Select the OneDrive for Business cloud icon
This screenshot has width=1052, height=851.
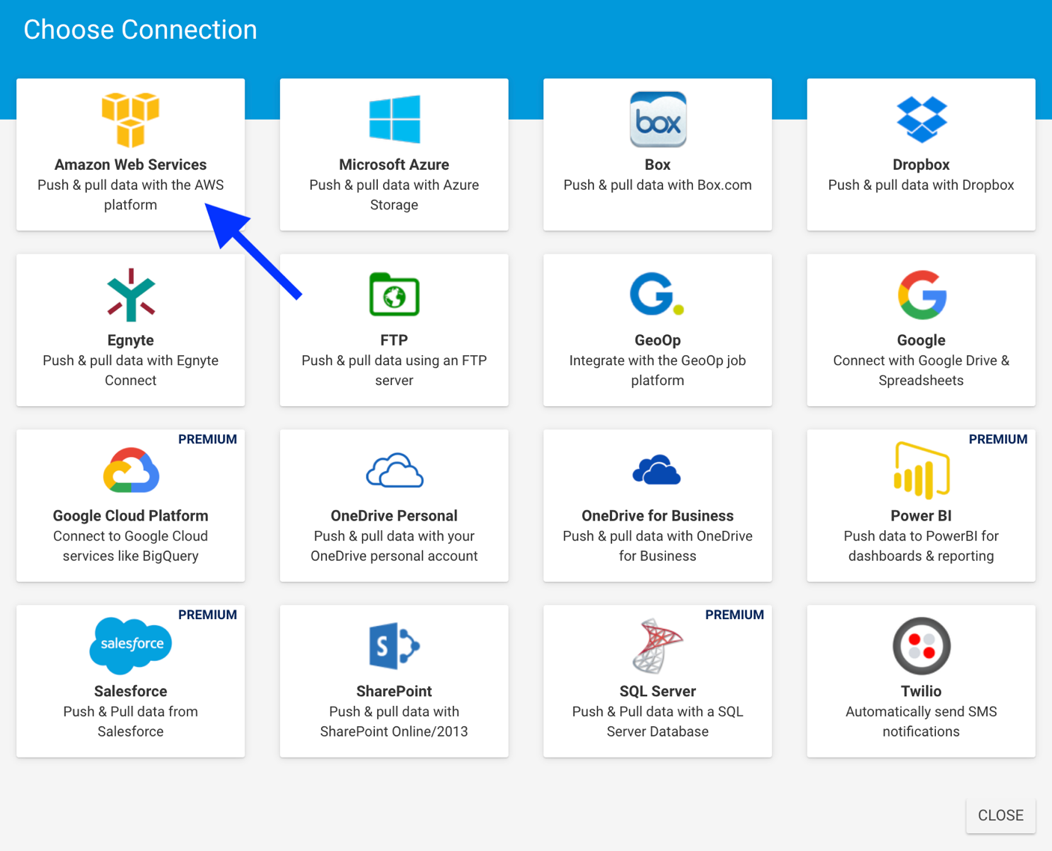pos(657,470)
